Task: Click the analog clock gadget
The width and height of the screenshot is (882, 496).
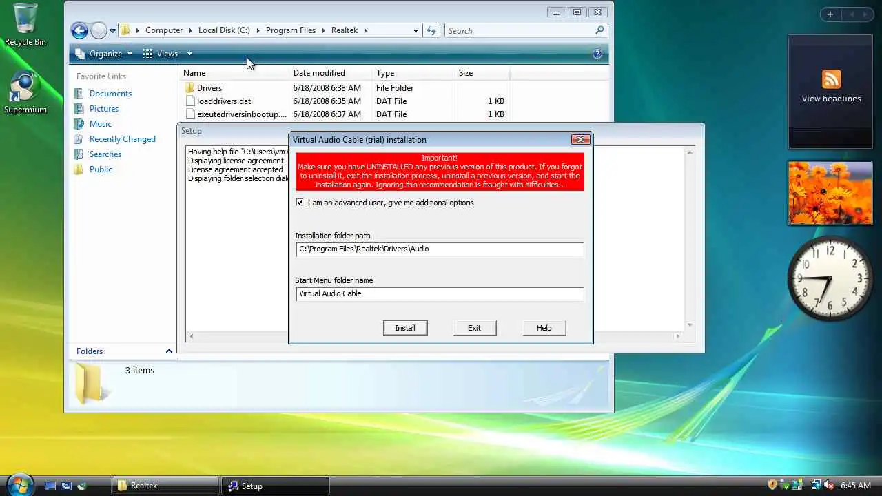Action: 830,279
